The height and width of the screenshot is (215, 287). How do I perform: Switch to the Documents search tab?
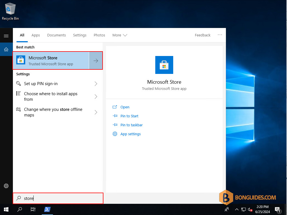coord(56,35)
